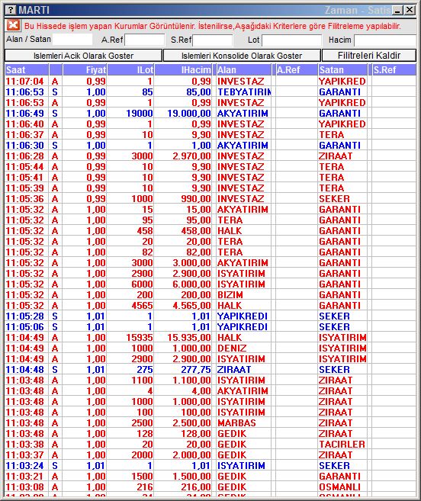Click buyer DENIZ cell

point(232,348)
